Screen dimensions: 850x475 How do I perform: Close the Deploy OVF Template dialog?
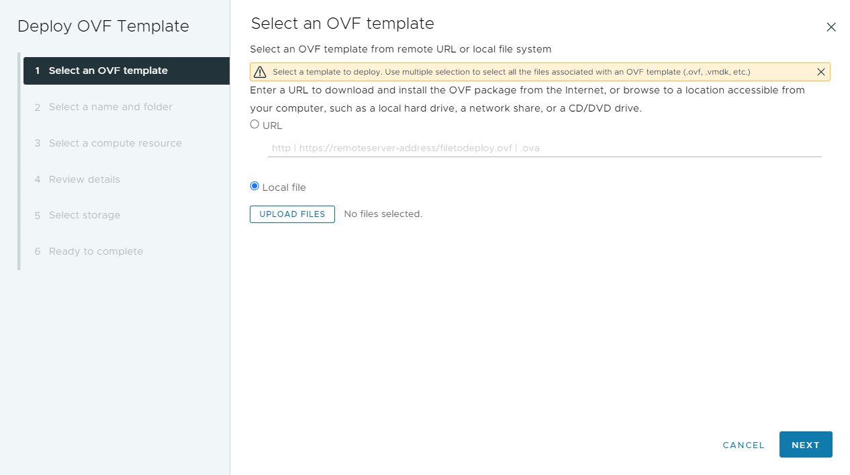pos(831,27)
